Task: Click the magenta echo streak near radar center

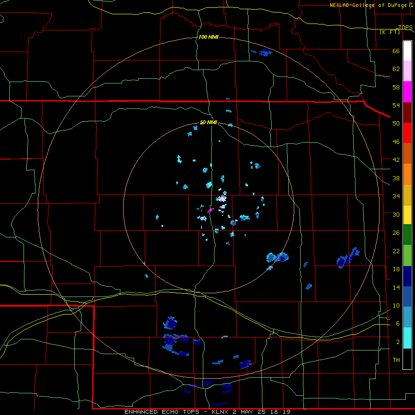Action: [210, 210]
